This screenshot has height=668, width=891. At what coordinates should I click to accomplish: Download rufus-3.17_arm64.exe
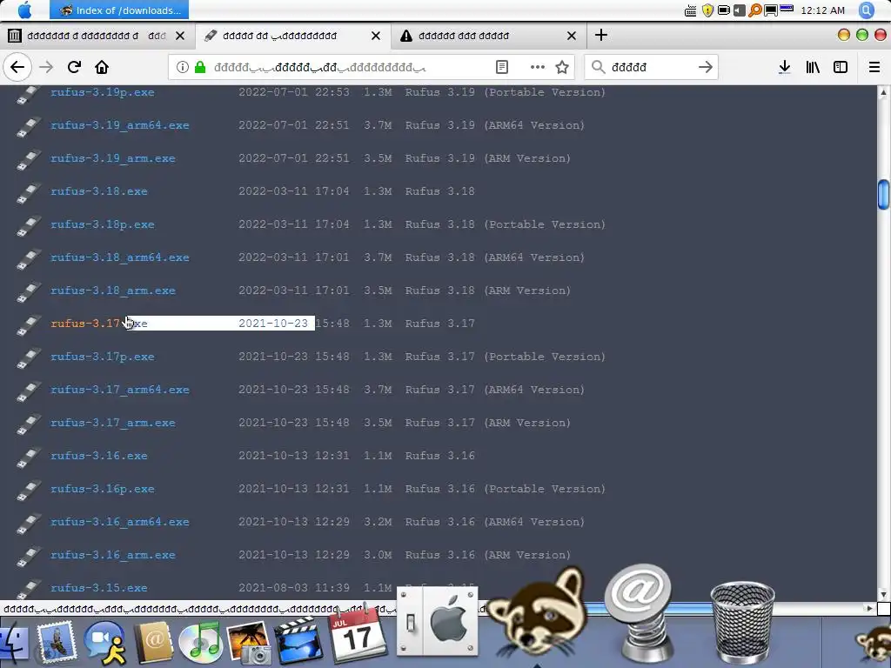[120, 390]
